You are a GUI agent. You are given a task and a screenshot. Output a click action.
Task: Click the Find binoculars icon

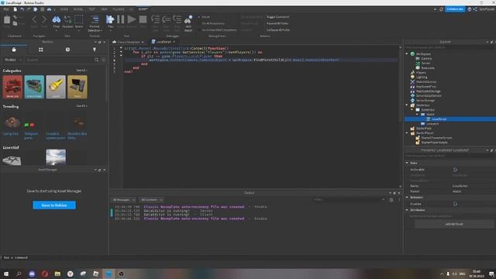click(57, 20)
